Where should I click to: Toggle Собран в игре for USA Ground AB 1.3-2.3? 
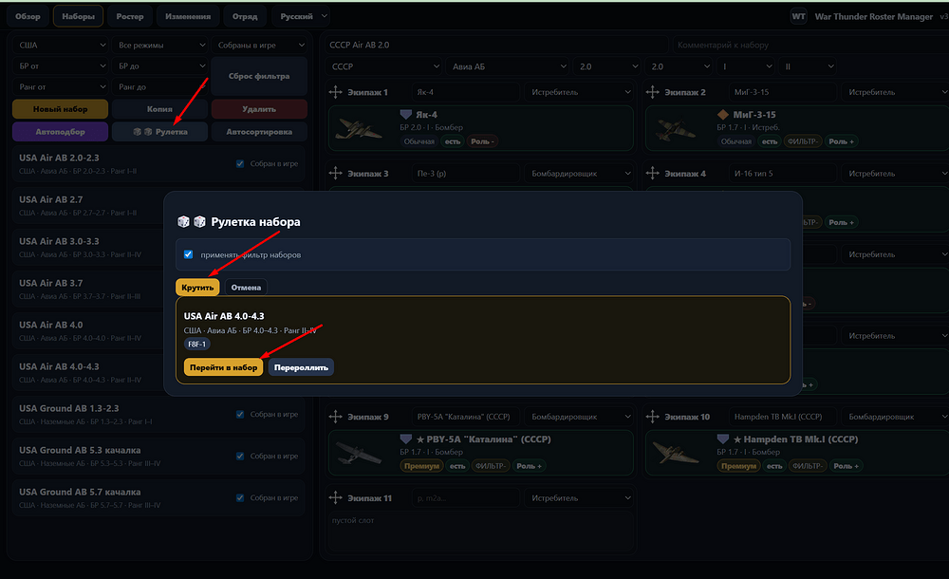coord(240,414)
